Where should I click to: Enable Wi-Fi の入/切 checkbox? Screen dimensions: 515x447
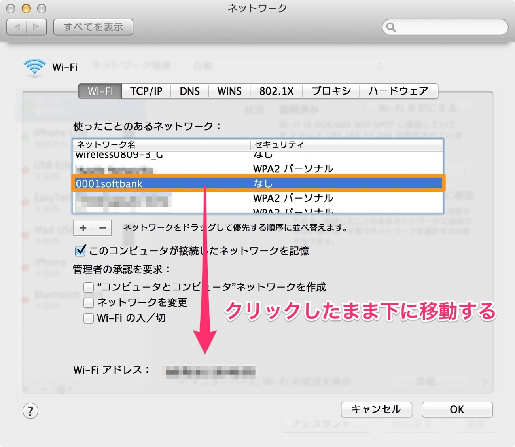[x=89, y=318]
